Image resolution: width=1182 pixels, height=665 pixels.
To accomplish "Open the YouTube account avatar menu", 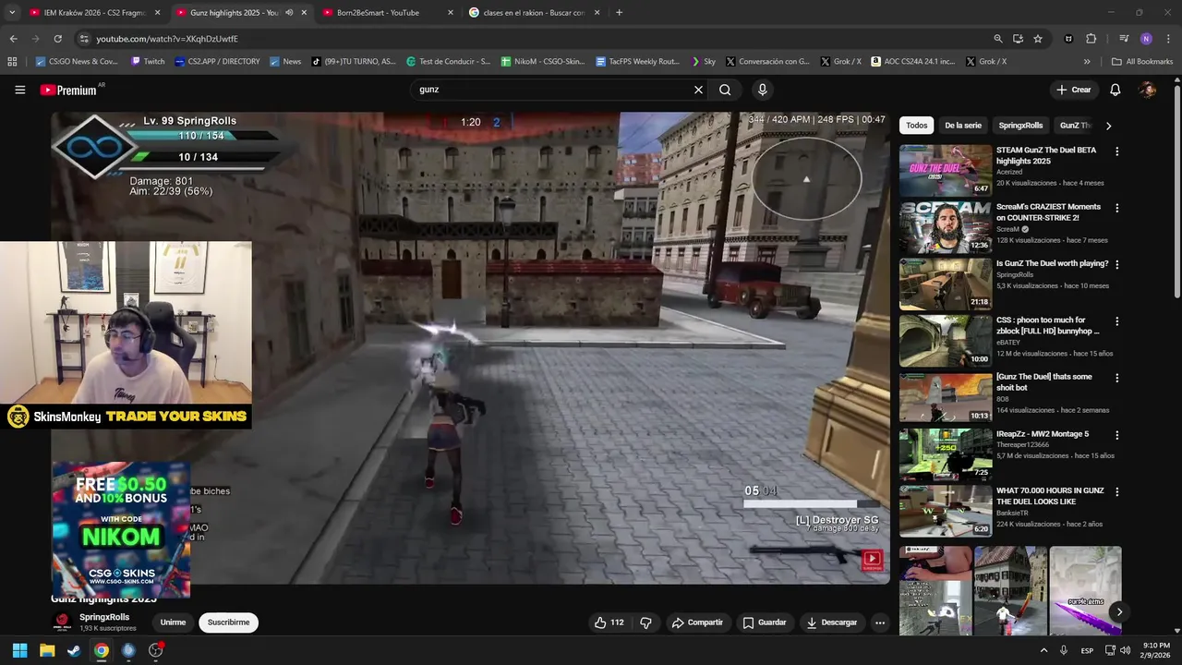I will (x=1147, y=90).
